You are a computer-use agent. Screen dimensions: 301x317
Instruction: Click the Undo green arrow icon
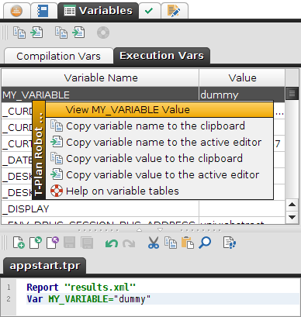(112, 243)
